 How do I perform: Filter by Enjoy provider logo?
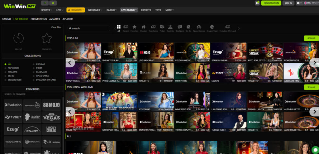(x=32, y=129)
